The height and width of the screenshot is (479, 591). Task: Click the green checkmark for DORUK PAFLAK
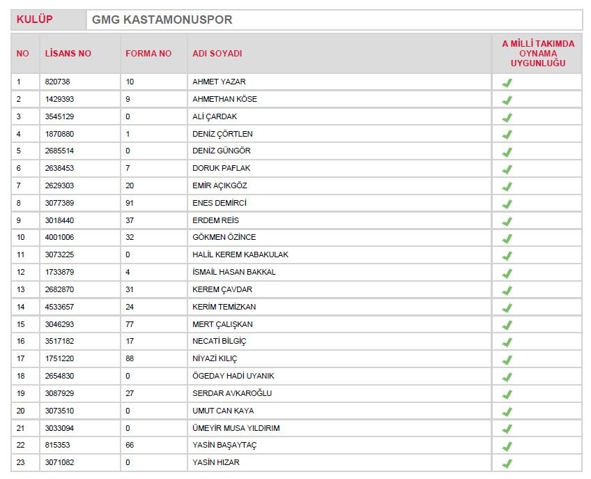[x=507, y=169]
